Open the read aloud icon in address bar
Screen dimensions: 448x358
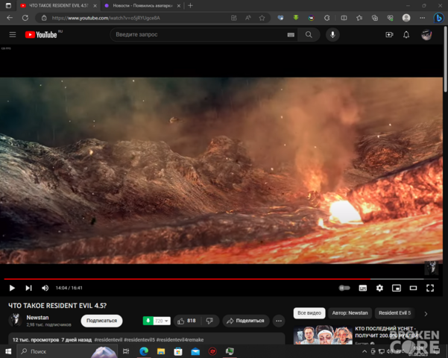(248, 18)
